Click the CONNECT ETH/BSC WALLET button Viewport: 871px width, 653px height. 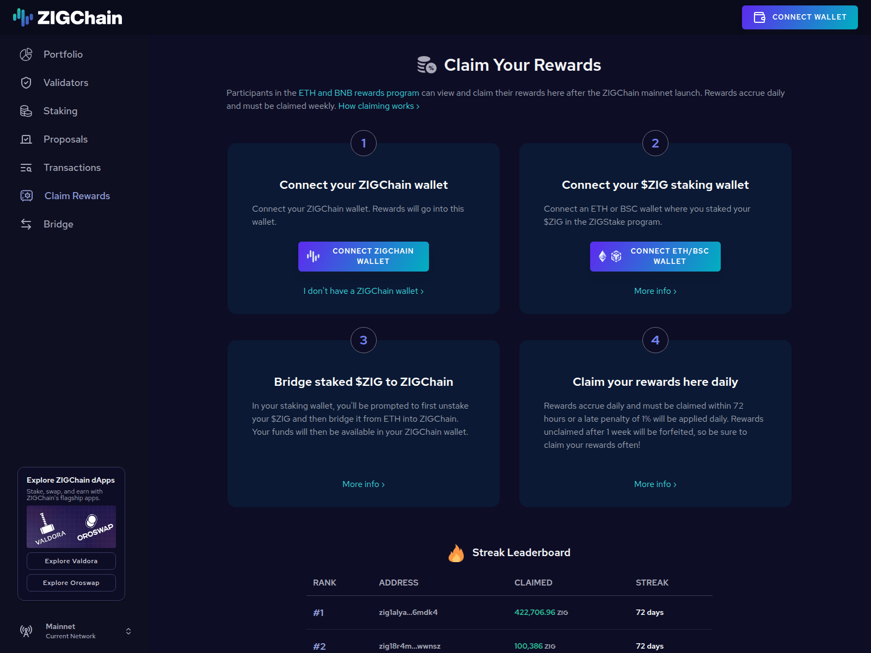pos(655,256)
